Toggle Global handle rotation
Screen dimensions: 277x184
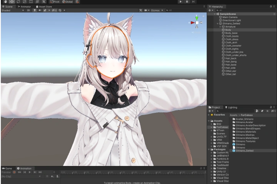click(68, 2)
